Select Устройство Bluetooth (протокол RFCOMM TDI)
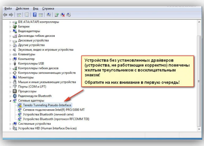This screenshot has height=146, width=204. coord(56,119)
